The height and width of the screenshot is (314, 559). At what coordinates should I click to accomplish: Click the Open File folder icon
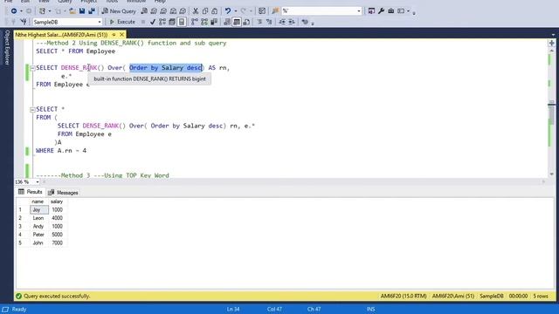(x=72, y=11)
